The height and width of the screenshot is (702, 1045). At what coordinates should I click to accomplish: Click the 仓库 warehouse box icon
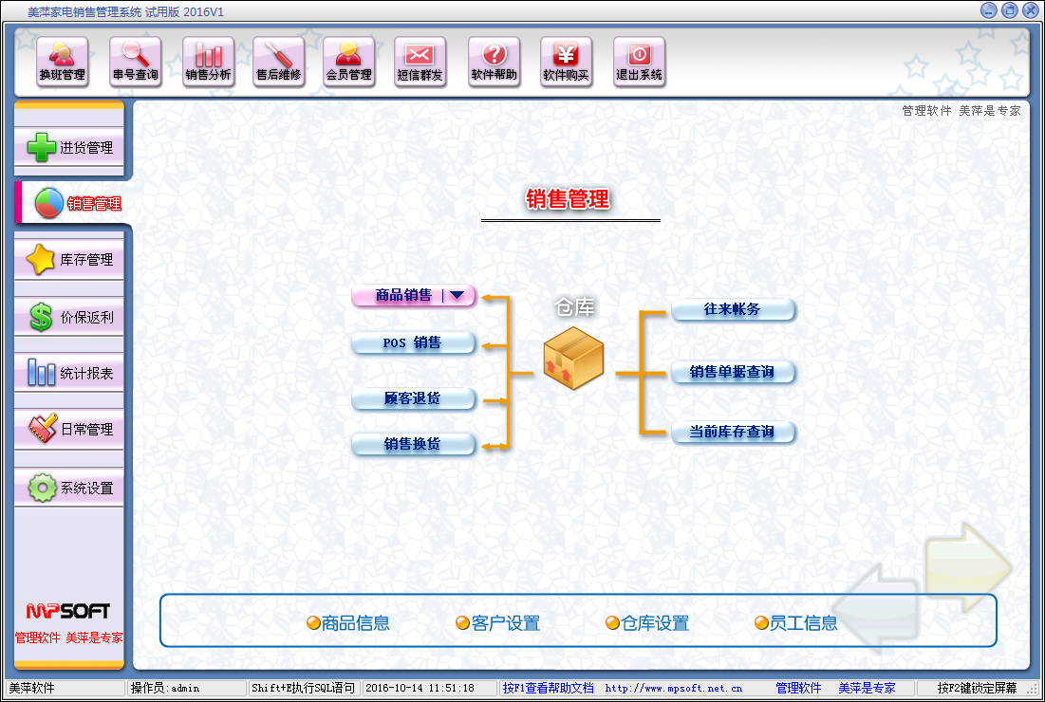coord(574,356)
